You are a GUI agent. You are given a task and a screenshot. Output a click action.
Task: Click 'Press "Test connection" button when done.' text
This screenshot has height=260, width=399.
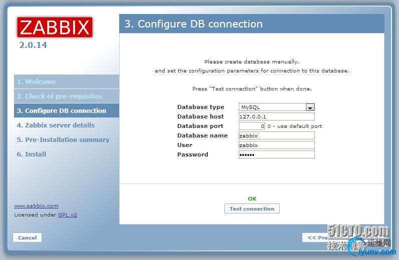pos(252,88)
